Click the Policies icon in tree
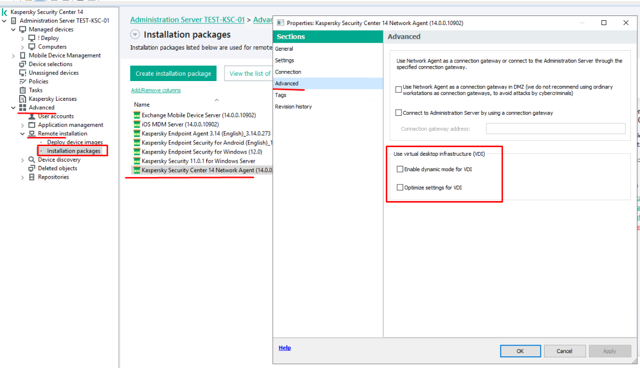Viewport: 640px width, 368px height. tap(23, 82)
